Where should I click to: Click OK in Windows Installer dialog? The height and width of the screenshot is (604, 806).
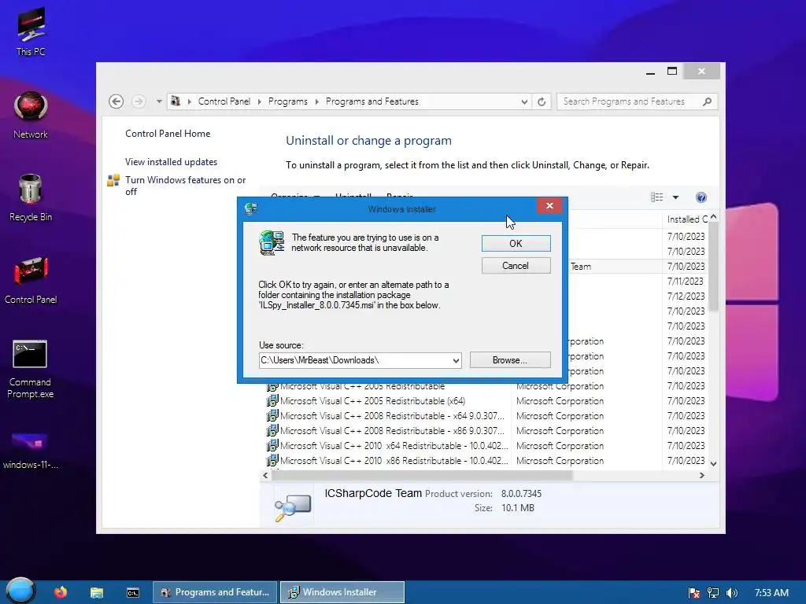(516, 244)
